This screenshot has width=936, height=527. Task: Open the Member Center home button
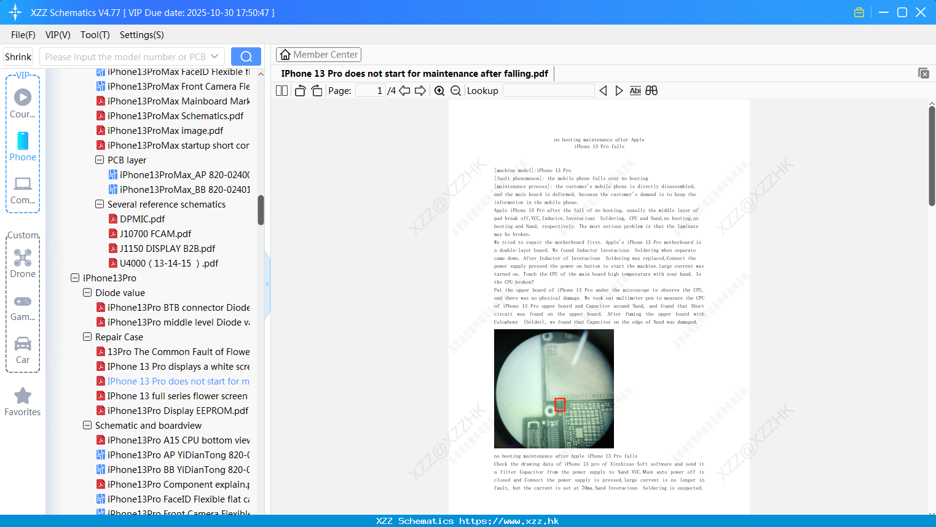(318, 55)
